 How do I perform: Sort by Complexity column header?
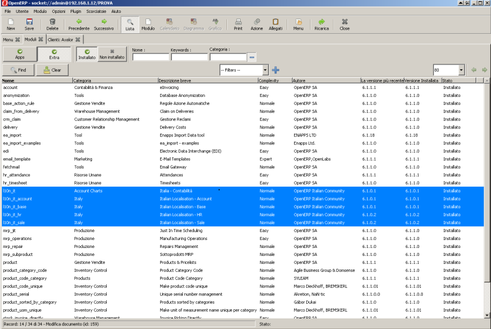tap(274, 80)
